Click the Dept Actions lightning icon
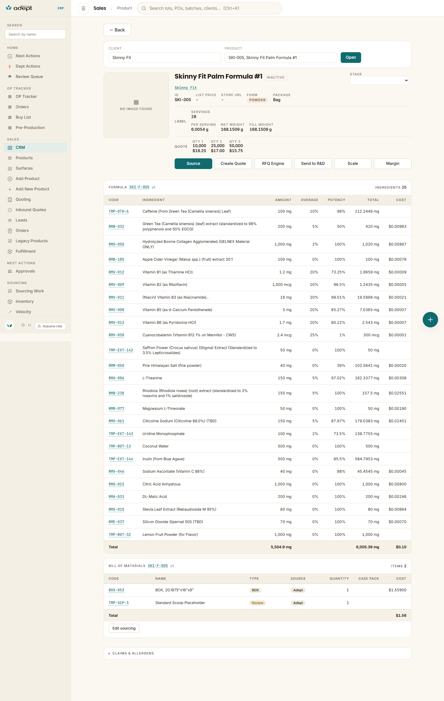 (x=10, y=66)
